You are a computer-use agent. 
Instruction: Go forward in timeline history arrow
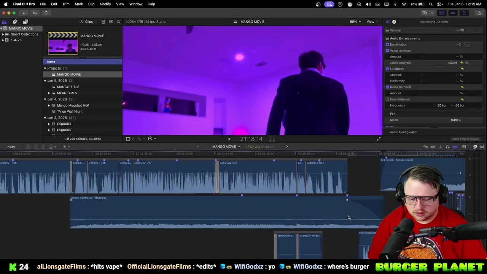point(287,147)
